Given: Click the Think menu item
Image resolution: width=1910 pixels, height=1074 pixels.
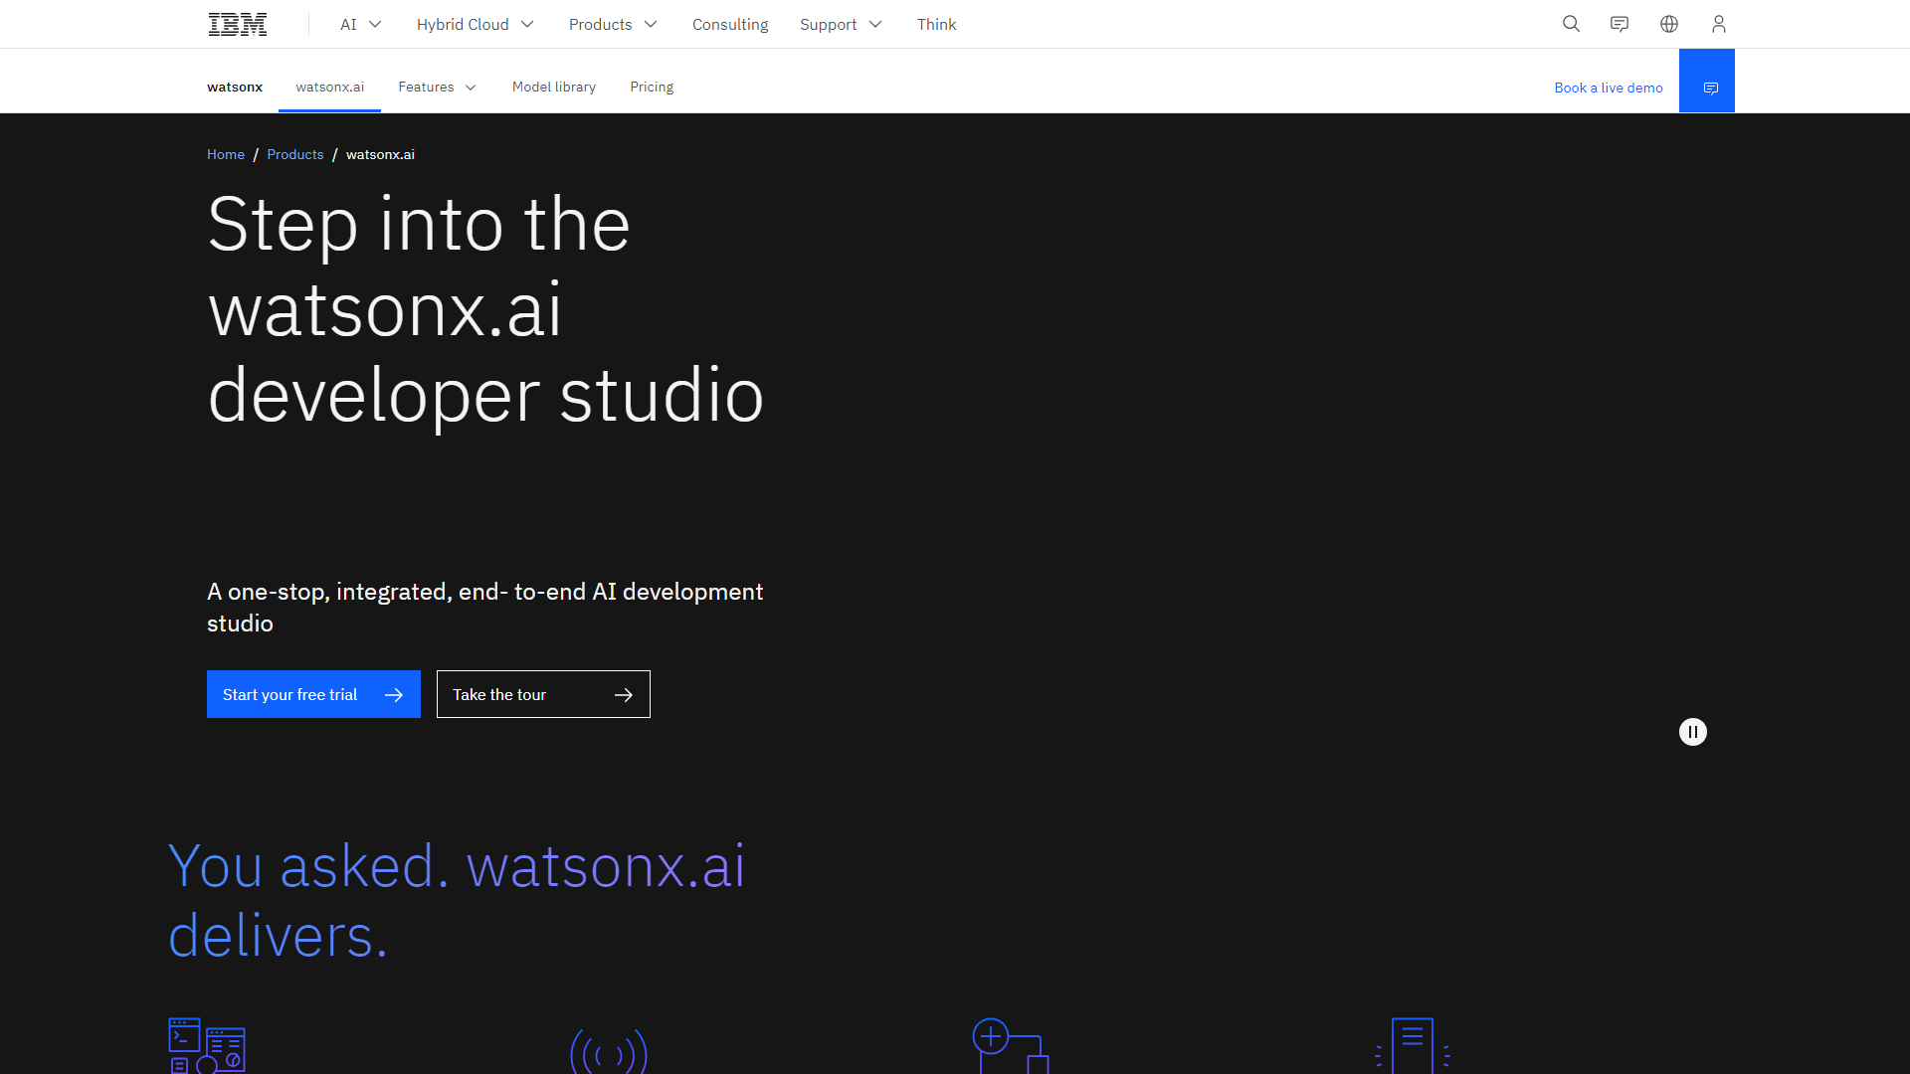Looking at the screenshot, I should (x=936, y=24).
